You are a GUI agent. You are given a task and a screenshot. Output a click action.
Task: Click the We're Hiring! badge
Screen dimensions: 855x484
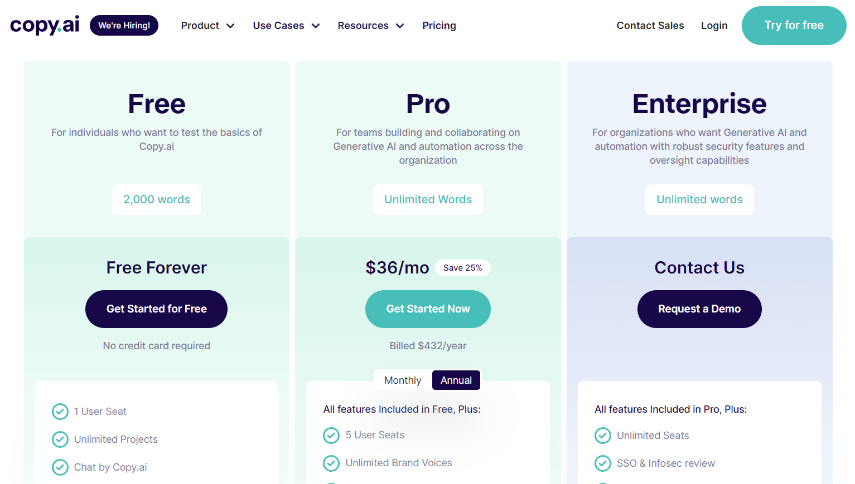[124, 26]
